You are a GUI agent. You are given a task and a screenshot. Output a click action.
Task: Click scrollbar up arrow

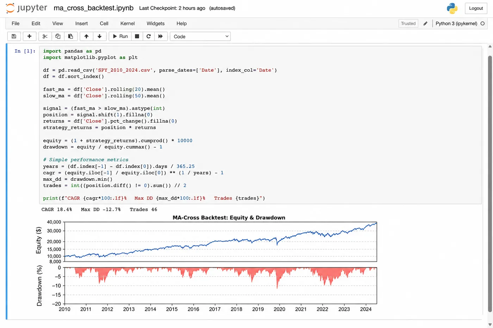pos(490,46)
